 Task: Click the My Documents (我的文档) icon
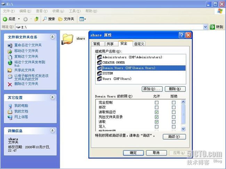[x=10, y=112]
